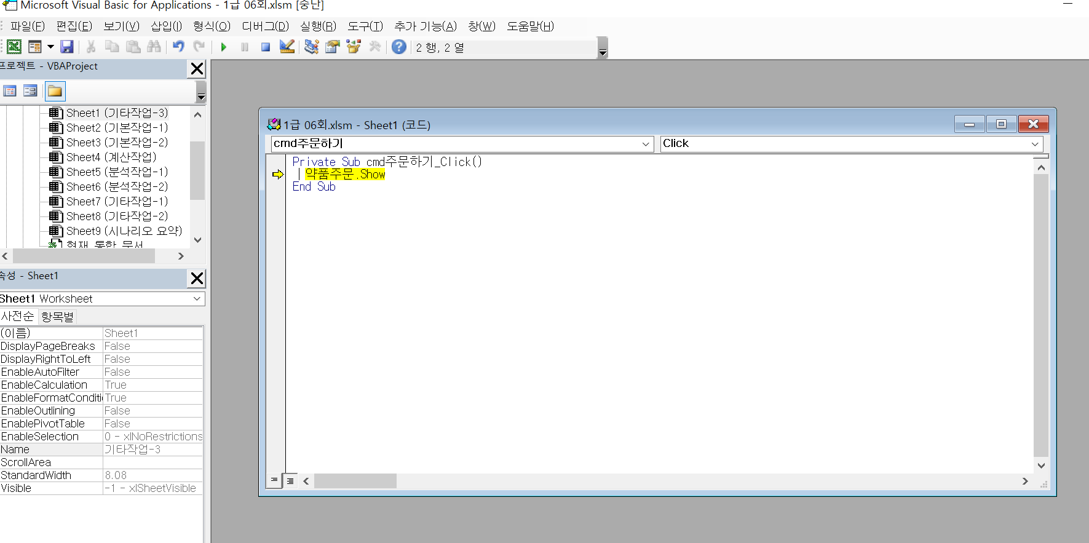Open the Project Explorer icon
Screen dimensions: 1089x543
click(x=312, y=47)
